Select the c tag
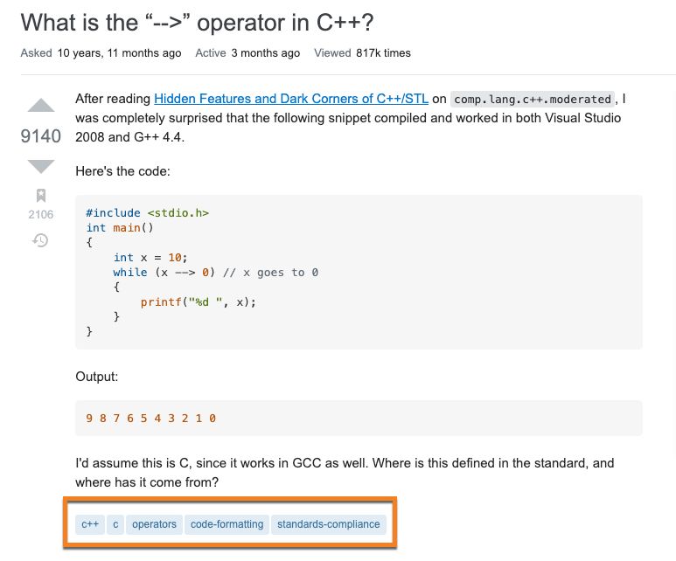 click(x=115, y=524)
